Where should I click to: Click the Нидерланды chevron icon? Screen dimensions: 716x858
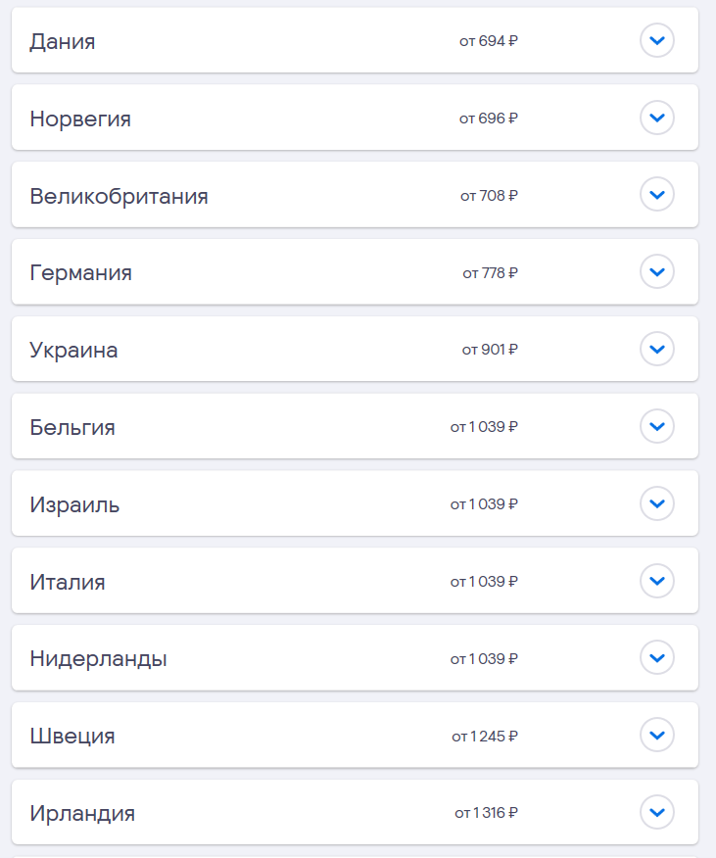[x=656, y=658]
